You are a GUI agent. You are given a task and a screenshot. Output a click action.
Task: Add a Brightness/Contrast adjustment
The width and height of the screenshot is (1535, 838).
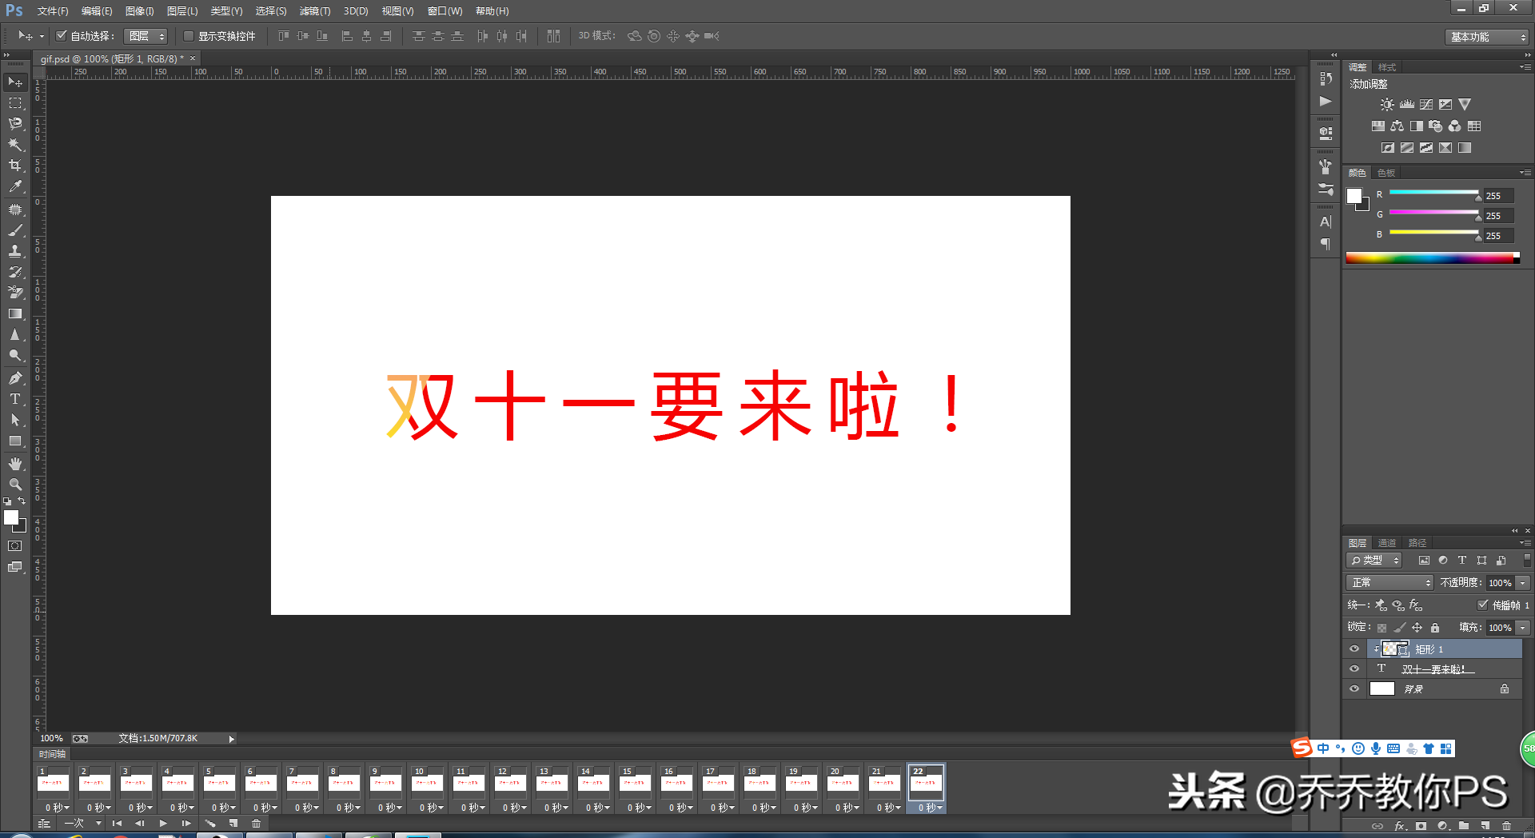pyautogui.click(x=1387, y=105)
